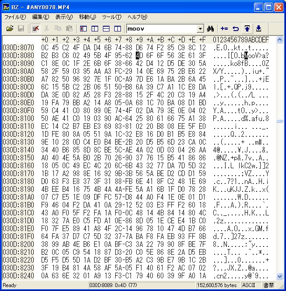The height and width of the screenshot is (291, 286).
Task: Open the 編集(E) menu
Action: tap(41, 17)
